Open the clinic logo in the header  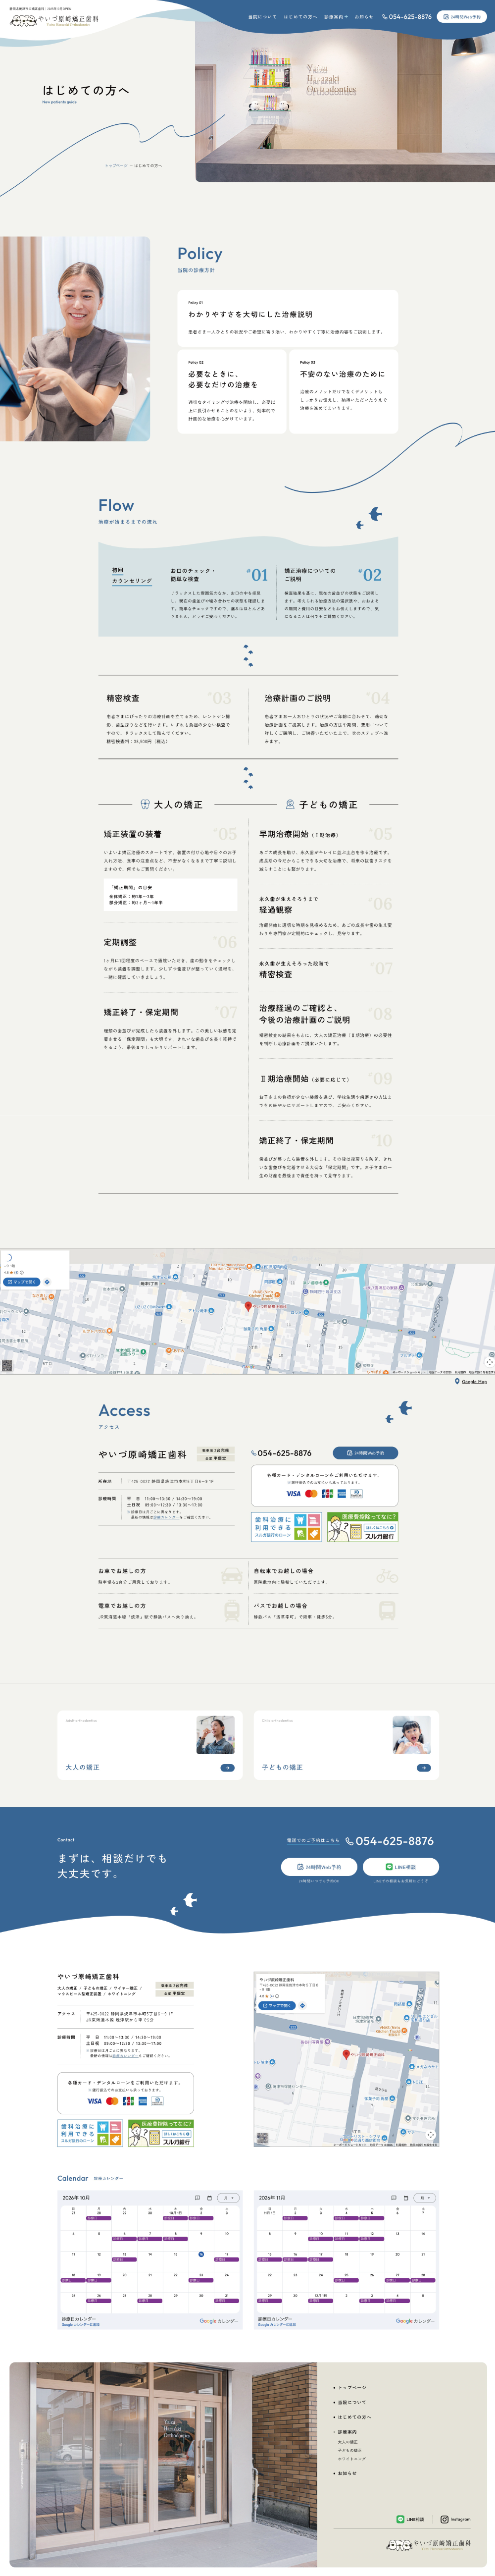point(55,19)
